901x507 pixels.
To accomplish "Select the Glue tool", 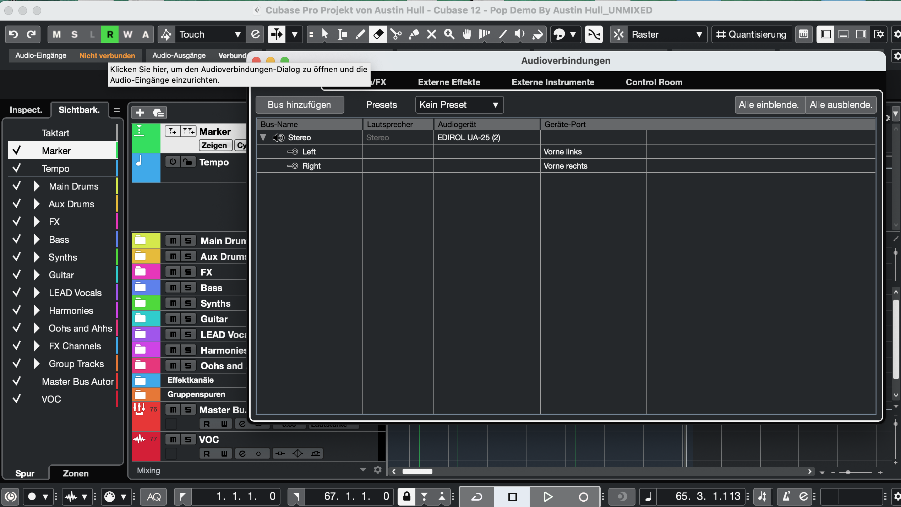I will 414,34.
